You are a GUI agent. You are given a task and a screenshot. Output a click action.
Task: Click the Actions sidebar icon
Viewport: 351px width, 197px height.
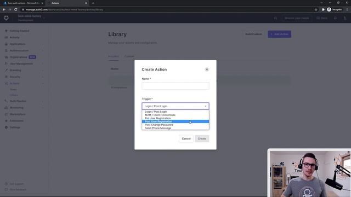coord(6,83)
